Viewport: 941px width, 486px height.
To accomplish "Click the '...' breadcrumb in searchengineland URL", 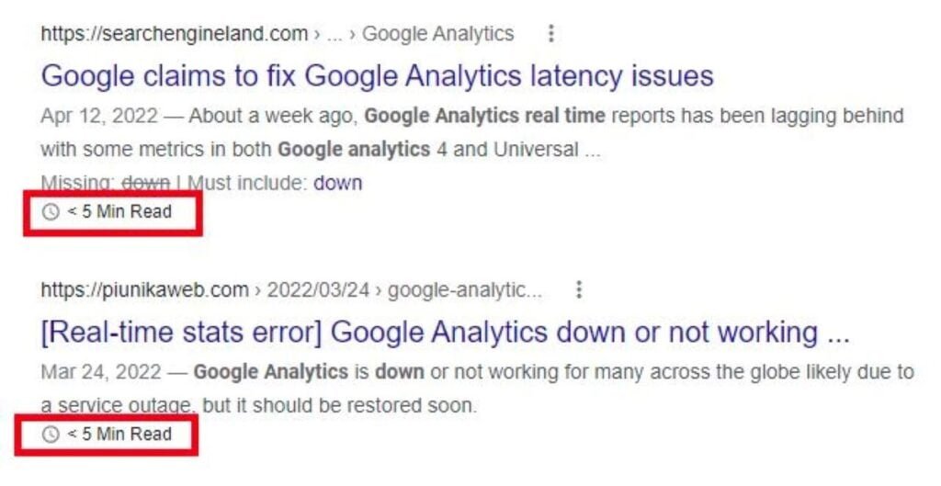I will (x=334, y=34).
